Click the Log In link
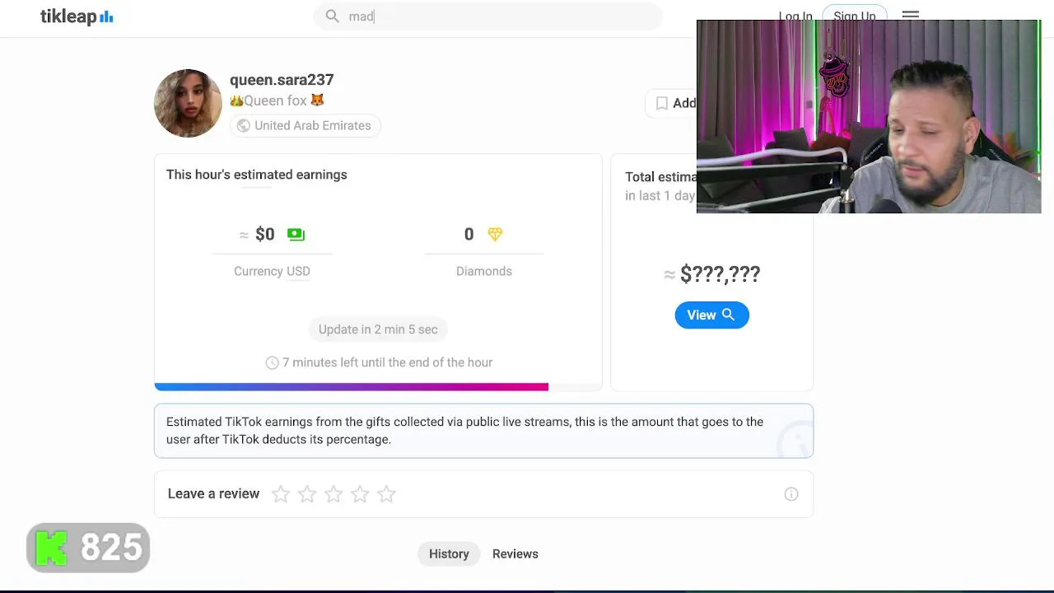 click(795, 16)
